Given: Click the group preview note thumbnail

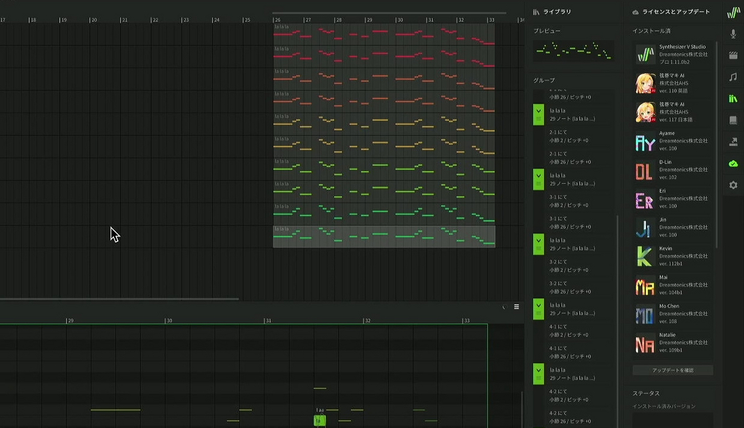Looking at the screenshot, I should point(573,50).
